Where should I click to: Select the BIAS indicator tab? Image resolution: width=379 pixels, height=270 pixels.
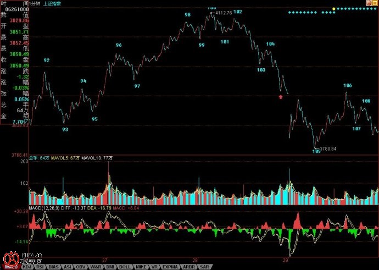pyautogui.click(x=53, y=267)
